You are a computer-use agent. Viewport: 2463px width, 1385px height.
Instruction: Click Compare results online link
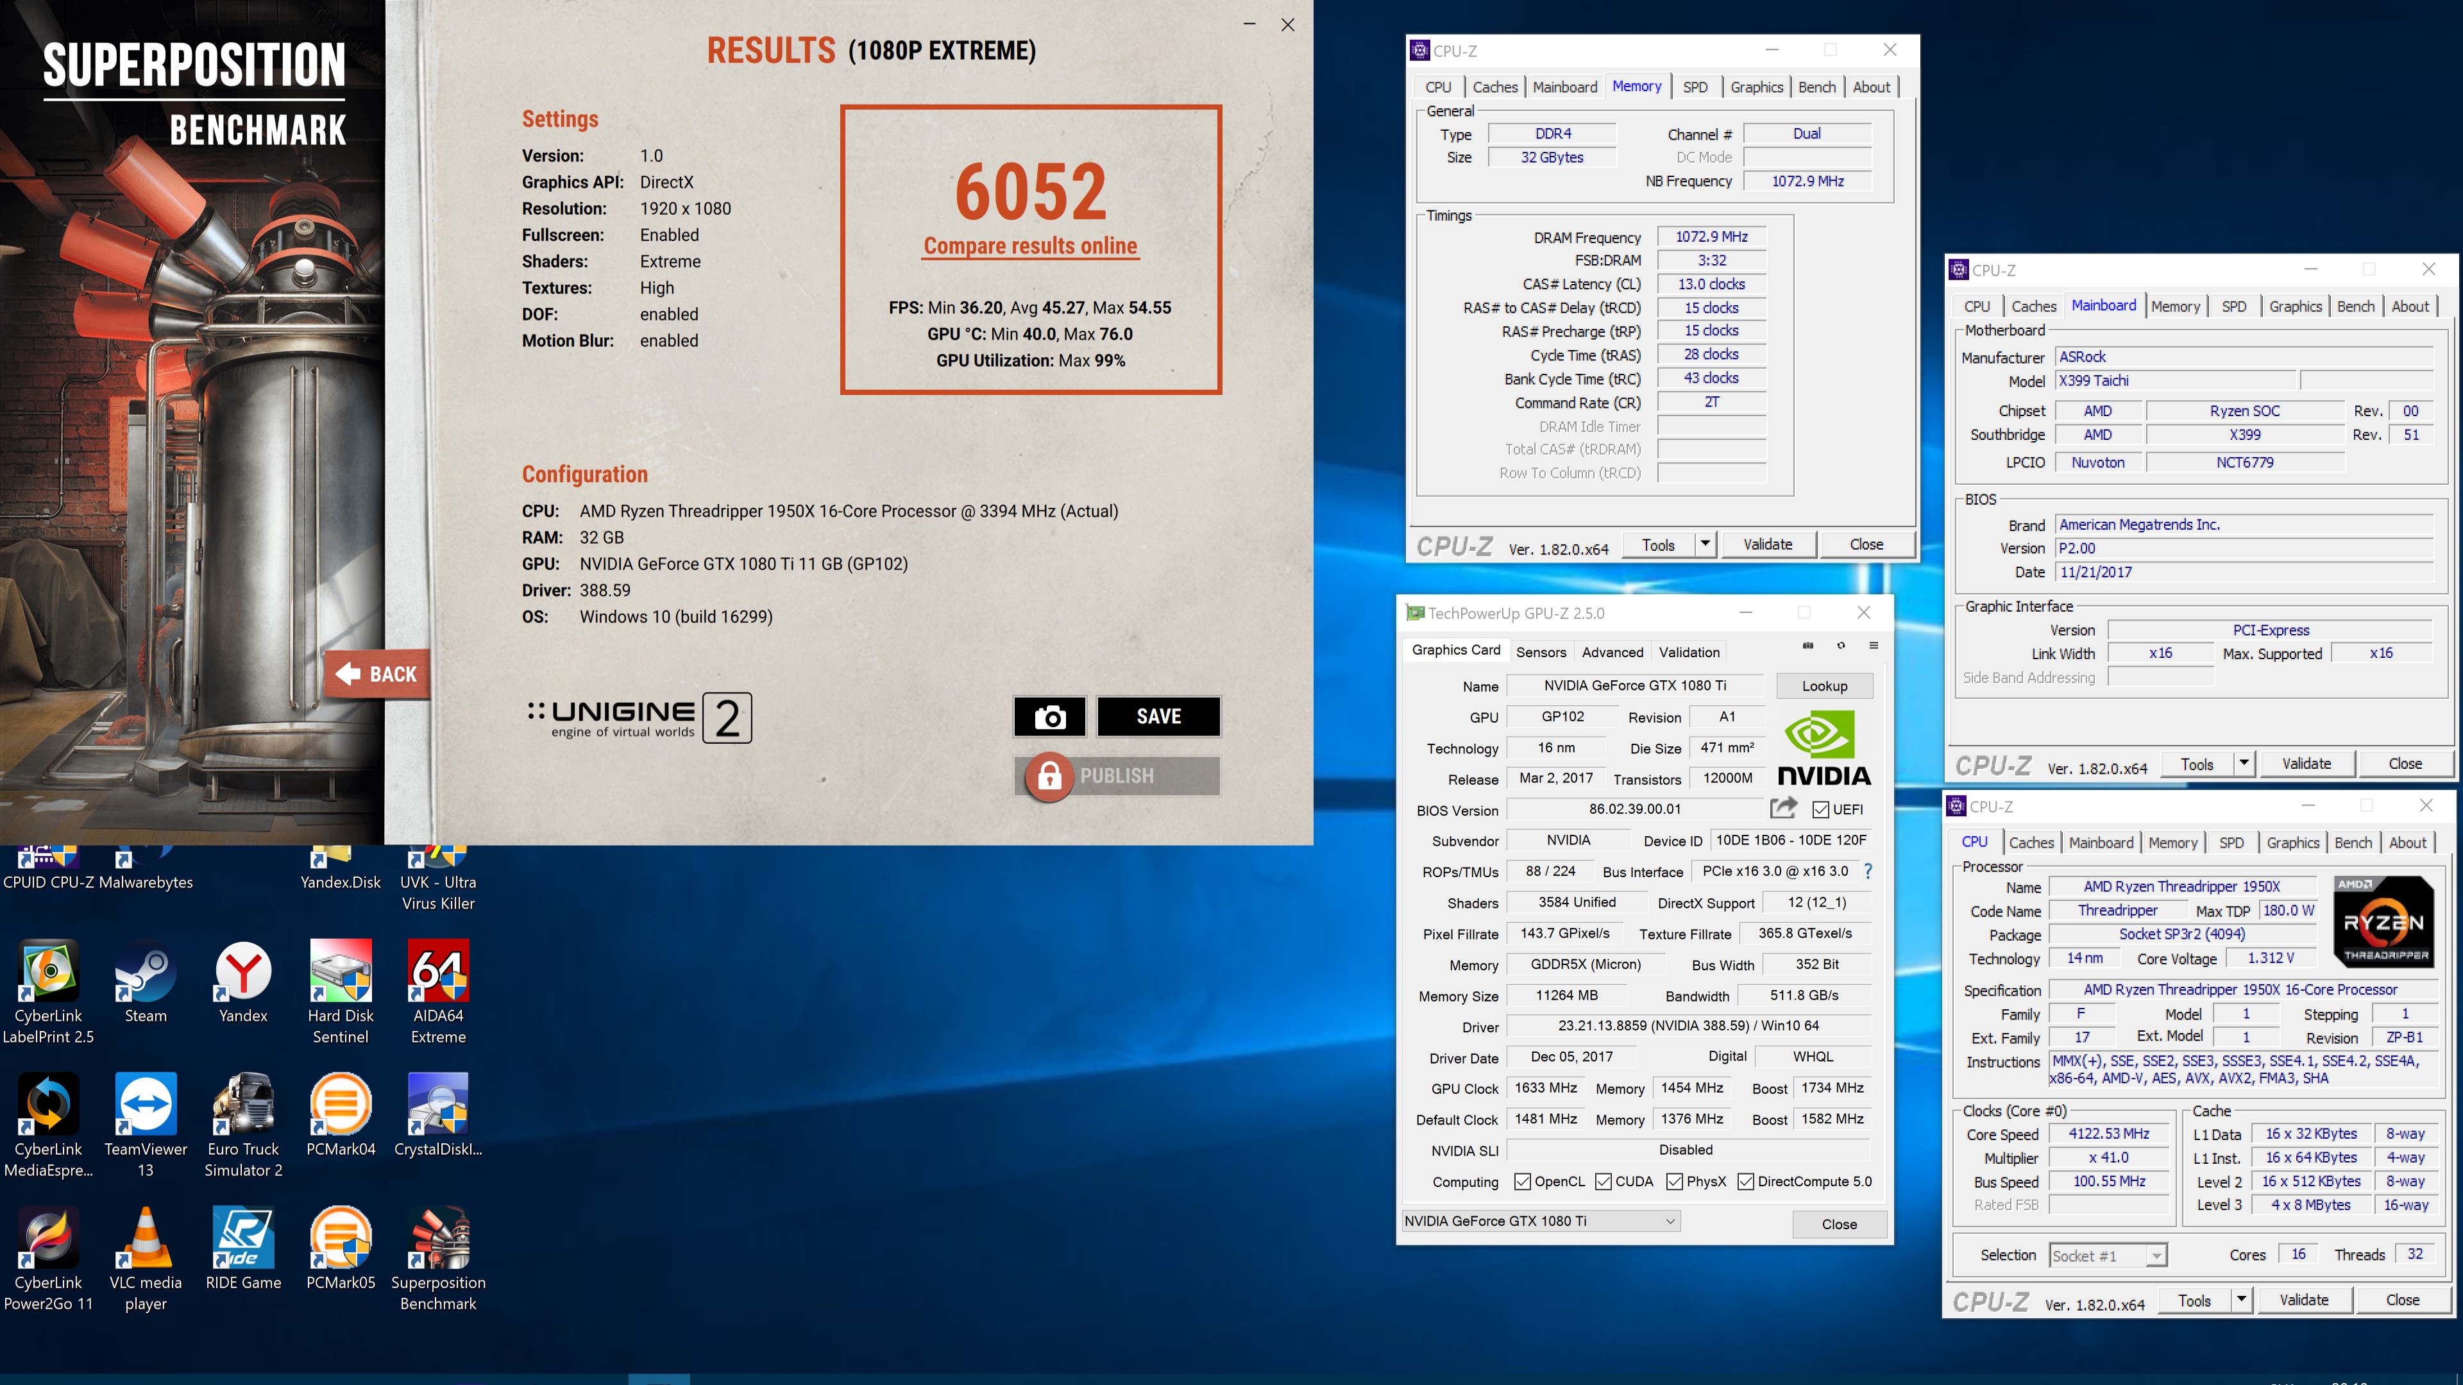(1029, 247)
